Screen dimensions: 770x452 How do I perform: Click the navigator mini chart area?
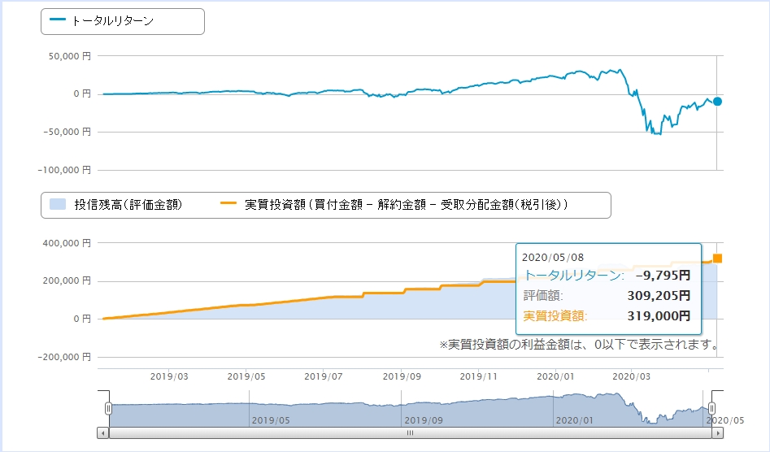click(x=410, y=409)
